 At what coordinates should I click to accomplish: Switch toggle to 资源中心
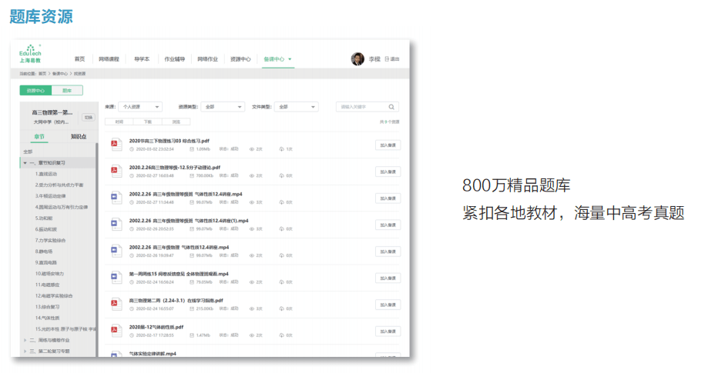tap(35, 90)
